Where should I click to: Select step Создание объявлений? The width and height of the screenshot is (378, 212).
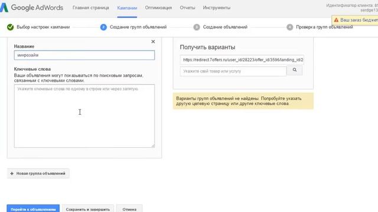225,27
